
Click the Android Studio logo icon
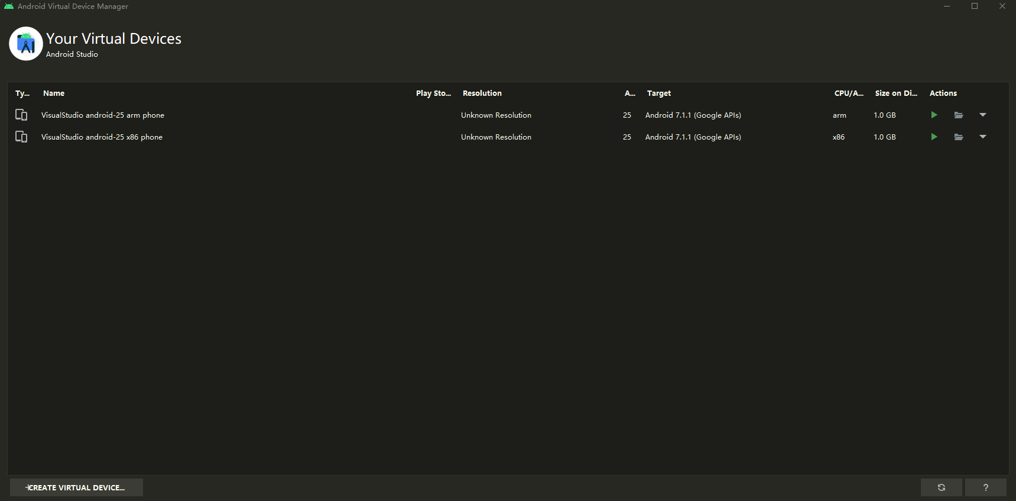pyautogui.click(x=26, y=44)
